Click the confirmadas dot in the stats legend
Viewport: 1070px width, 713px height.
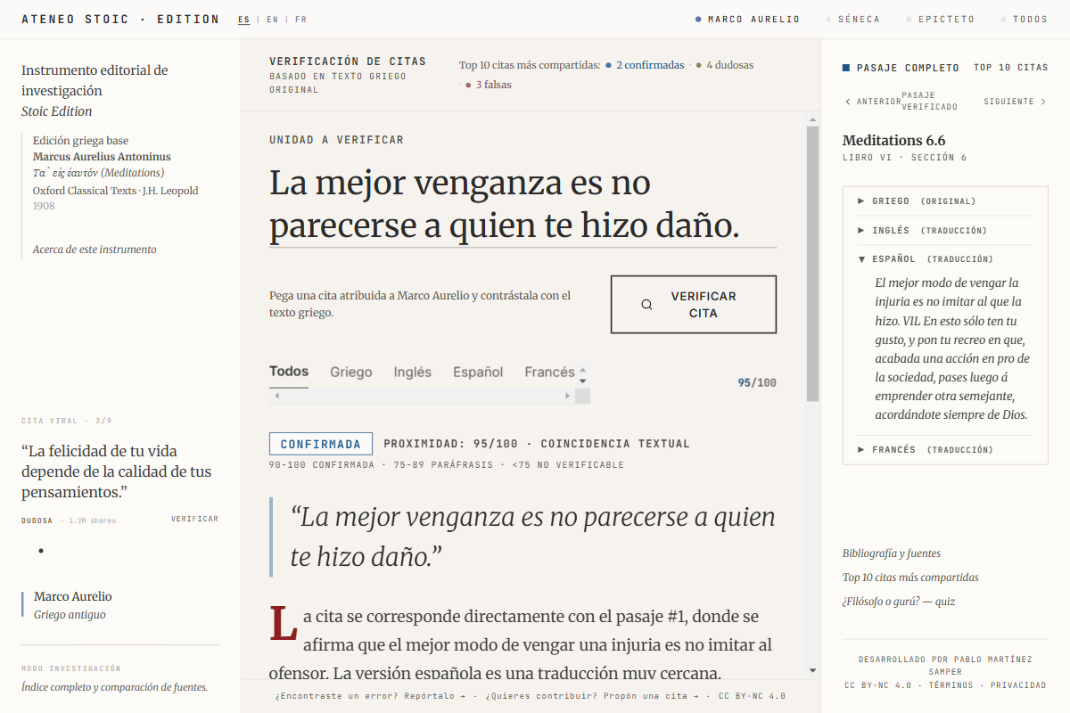pos(610,64)
